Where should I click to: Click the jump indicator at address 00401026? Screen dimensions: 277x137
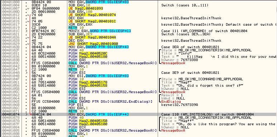[x=27, y=37]
